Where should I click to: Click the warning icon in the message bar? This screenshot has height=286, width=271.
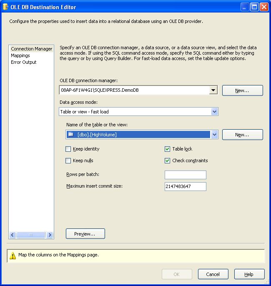pos(13,255)
